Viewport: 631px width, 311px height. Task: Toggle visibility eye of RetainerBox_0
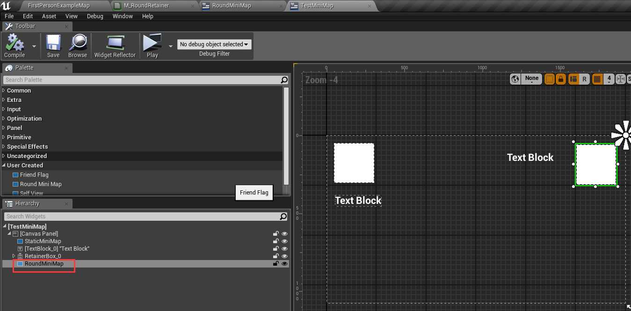point(284,256)
